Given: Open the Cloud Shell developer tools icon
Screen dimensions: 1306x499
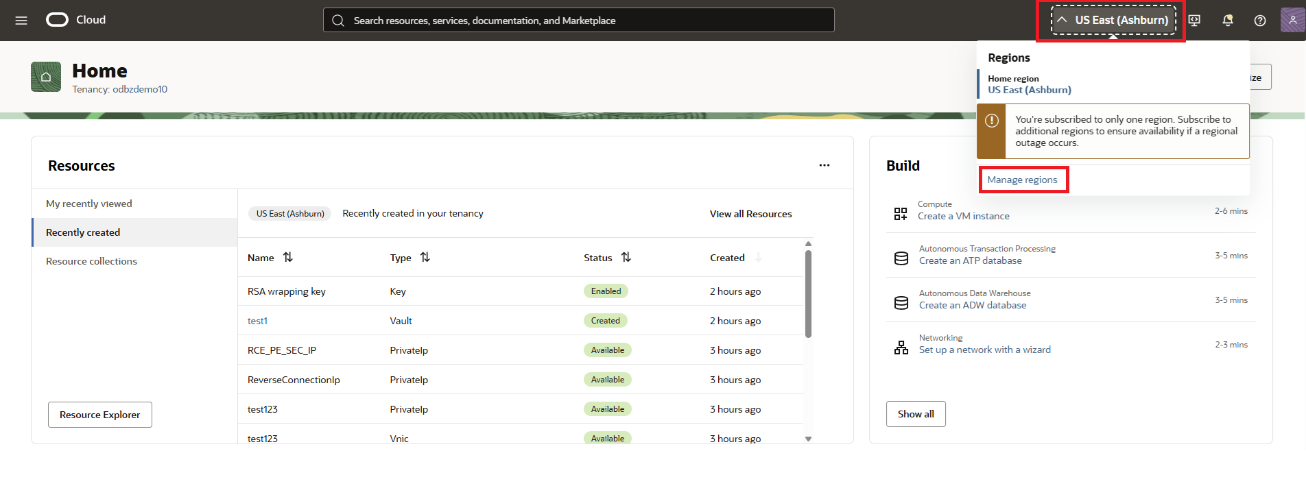Looking at the screenshot, I should 1194,21.
